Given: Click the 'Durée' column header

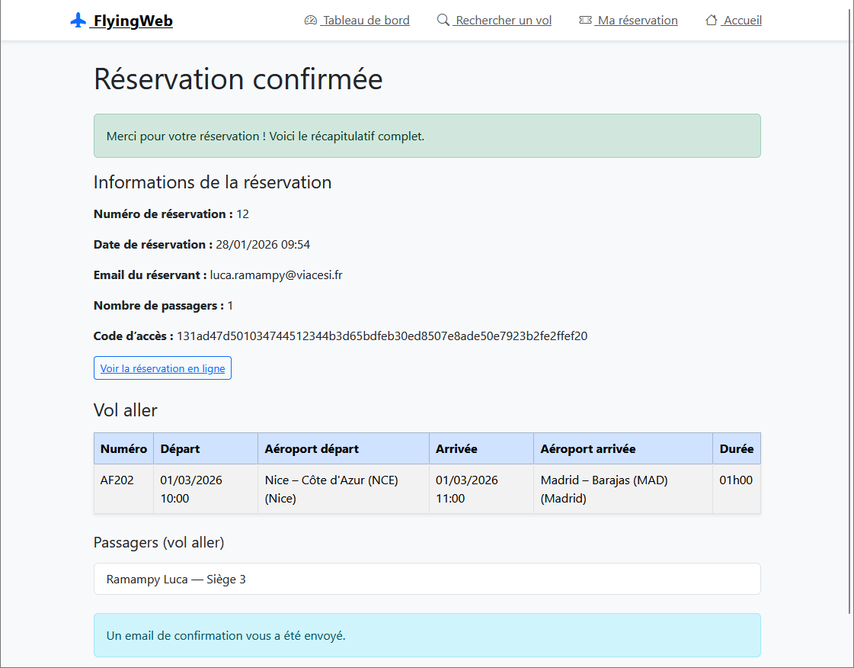Looking at the screenshot, I should 736,448.
